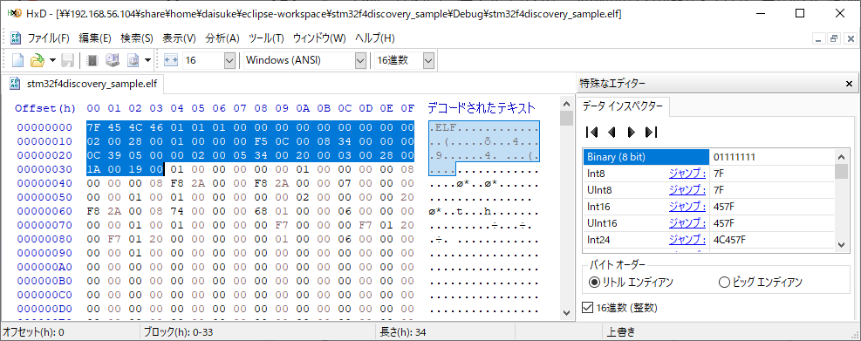Click the offset row 000000A0
The image size is (861, 341).
point(44,267)
